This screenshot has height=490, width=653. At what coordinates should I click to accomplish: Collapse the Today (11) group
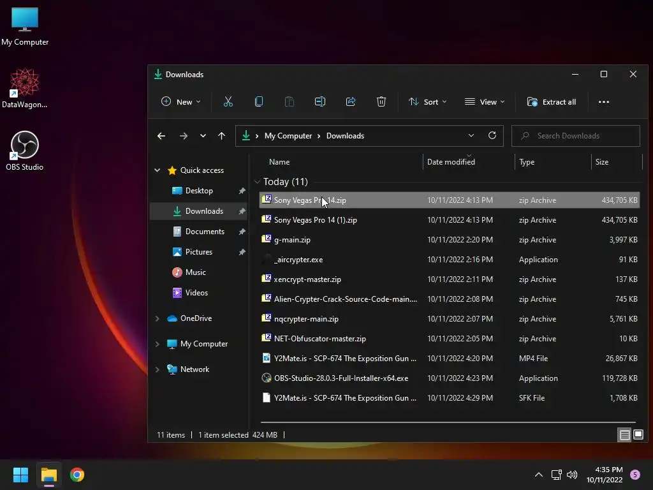click(257, 182)
